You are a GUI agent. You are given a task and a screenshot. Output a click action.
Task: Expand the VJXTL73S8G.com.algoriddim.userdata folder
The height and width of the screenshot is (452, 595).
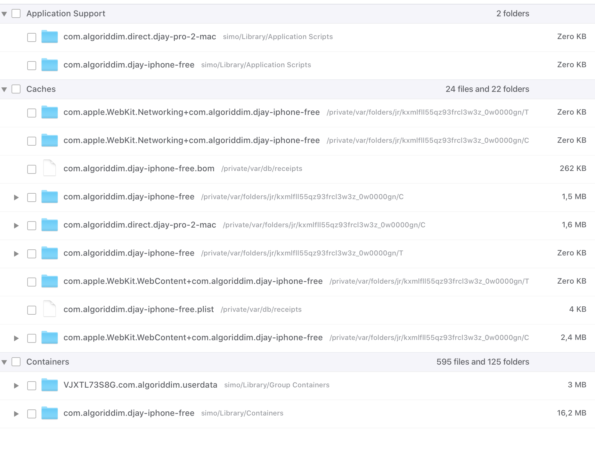click(16, 385)
